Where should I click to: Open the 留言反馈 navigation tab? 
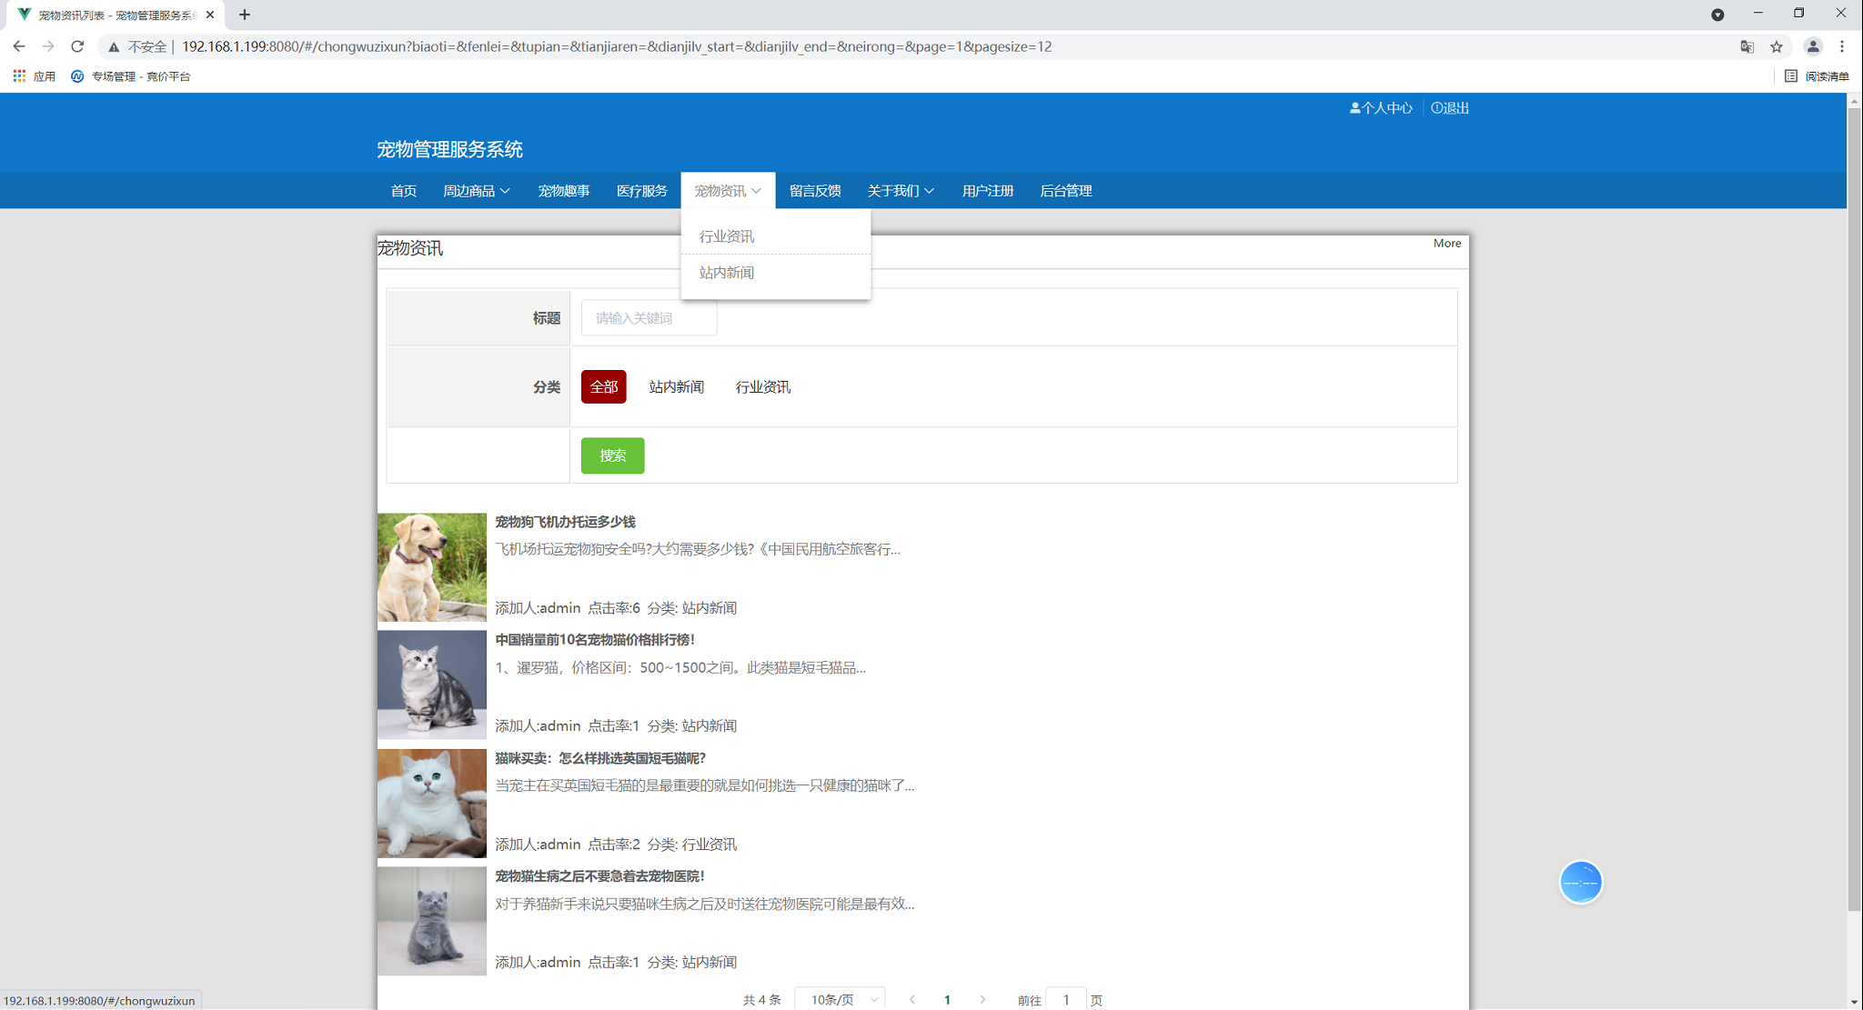tap(814, 191)
